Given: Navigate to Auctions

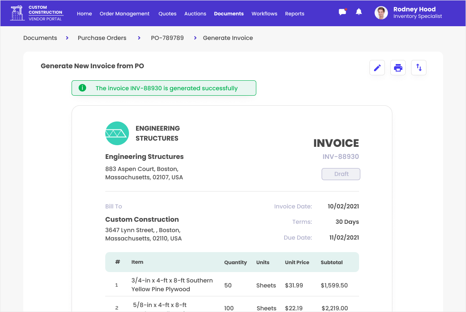Looking at the screenshot, I should coord(195,14).
